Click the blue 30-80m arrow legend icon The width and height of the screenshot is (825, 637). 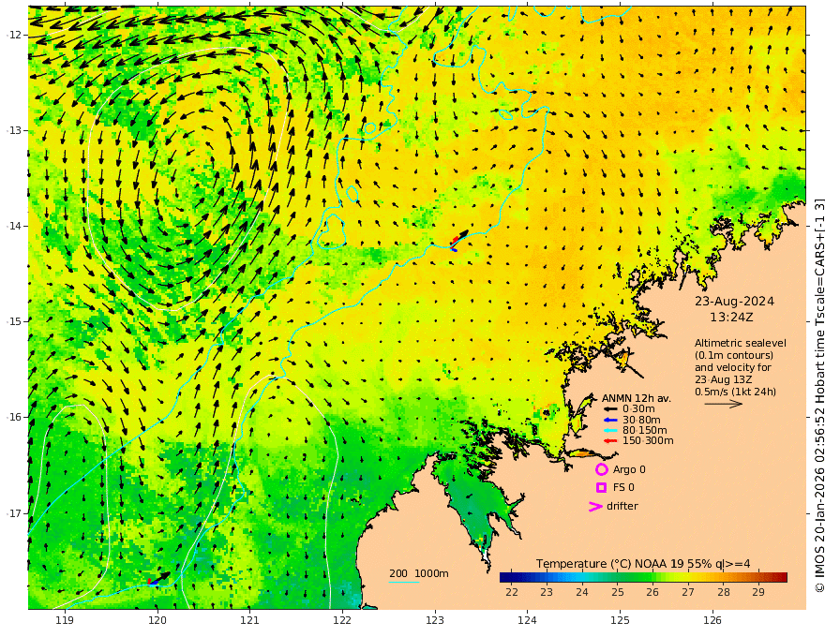pyautogui.click(x=610, y=420)
